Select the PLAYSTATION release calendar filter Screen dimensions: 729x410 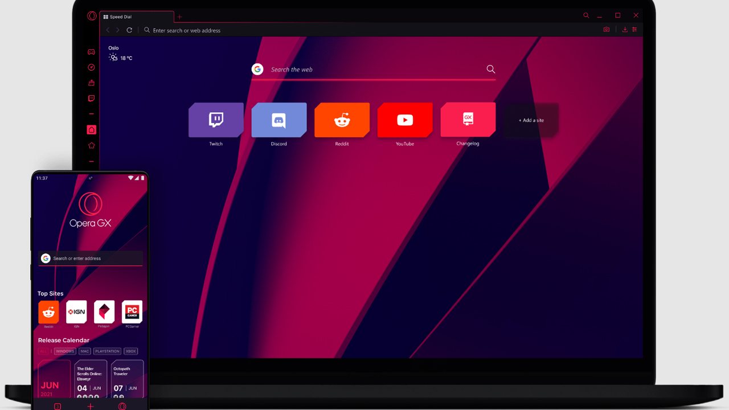tap(108, 351)
